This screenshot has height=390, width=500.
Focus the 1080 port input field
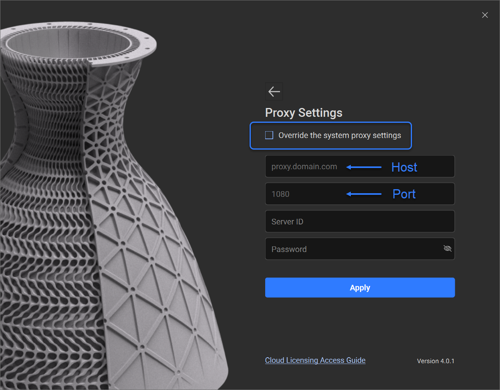tap(360, 194)
